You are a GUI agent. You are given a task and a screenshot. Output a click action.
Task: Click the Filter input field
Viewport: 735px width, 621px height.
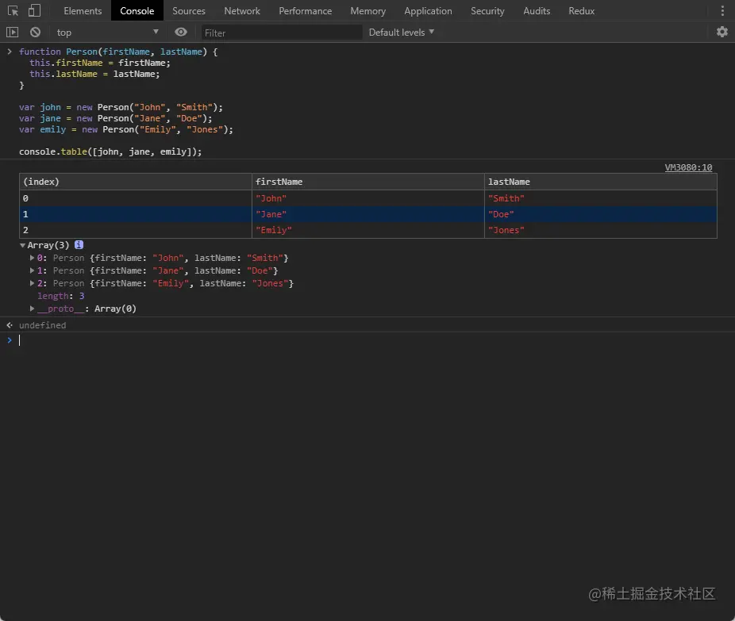(x=282, y=33)
